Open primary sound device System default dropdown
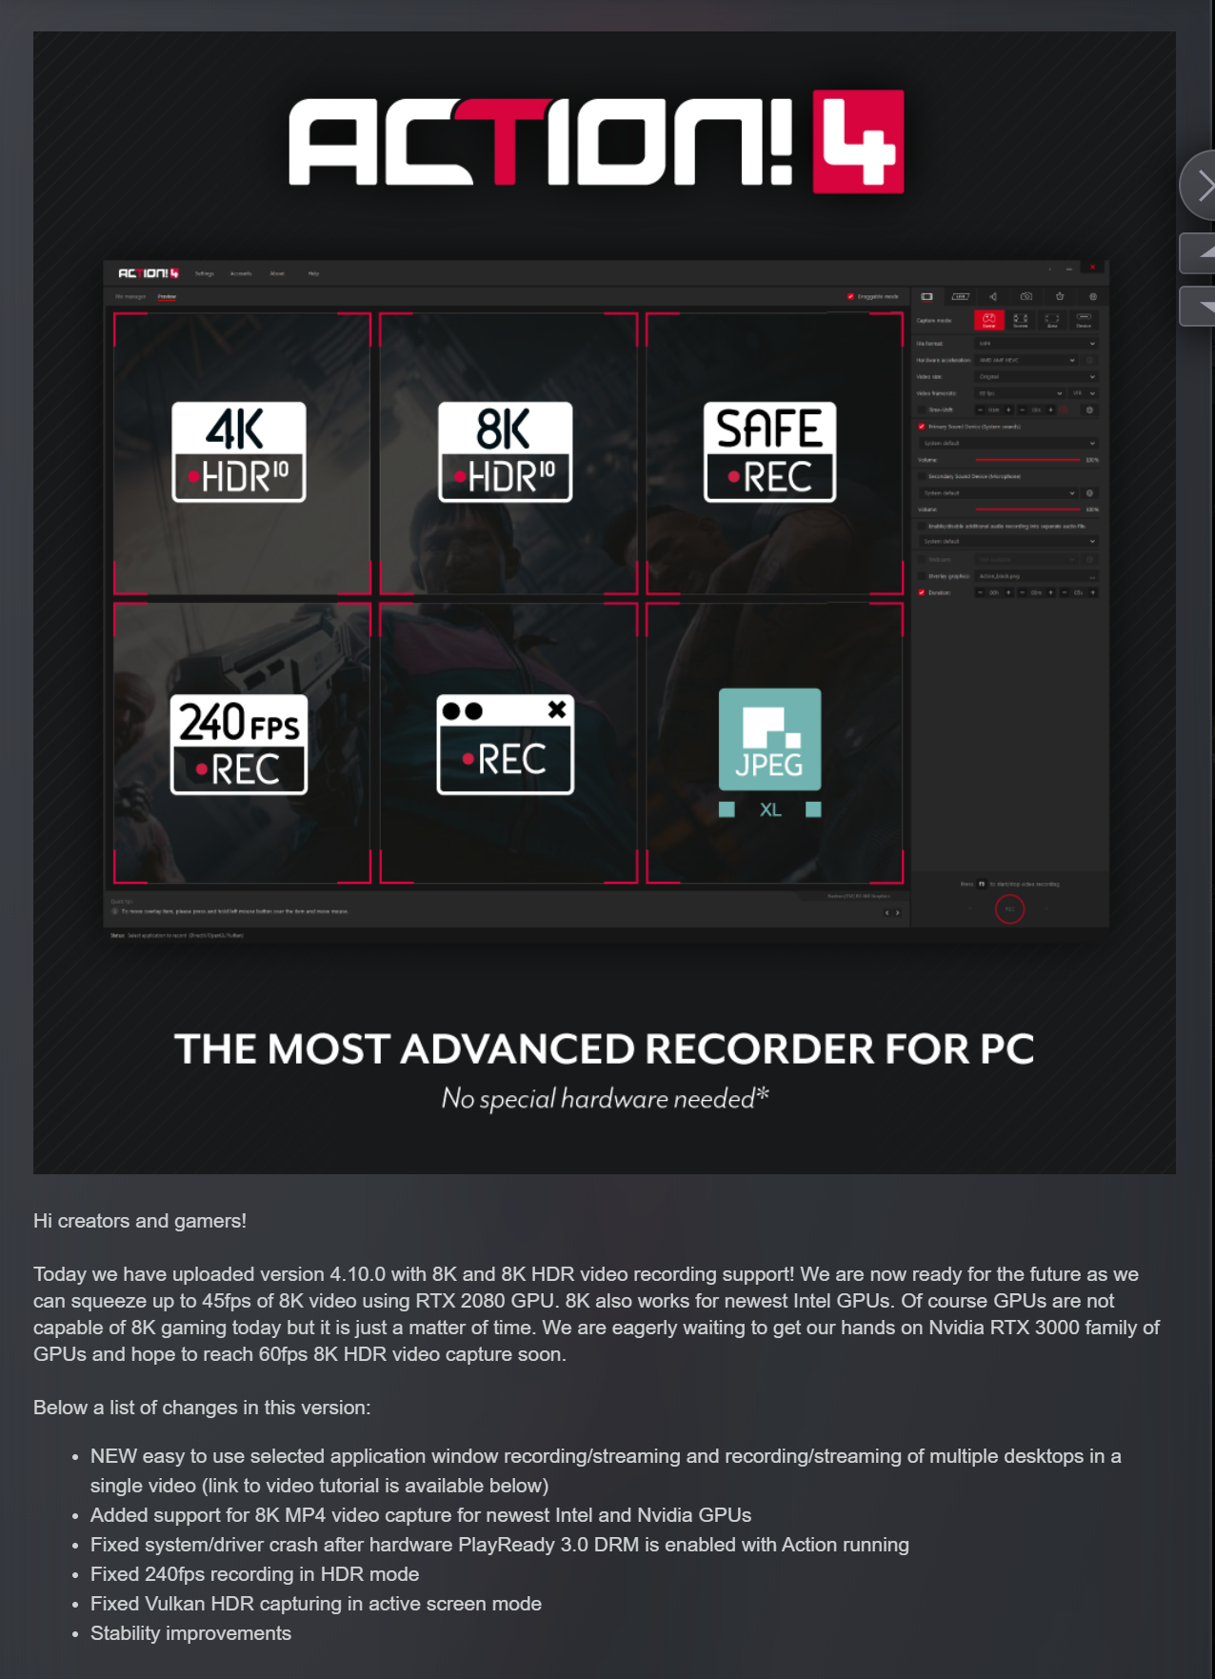Image resolution: width=1215 pixels, height=1679 pixels. (x=1009, y=443)
